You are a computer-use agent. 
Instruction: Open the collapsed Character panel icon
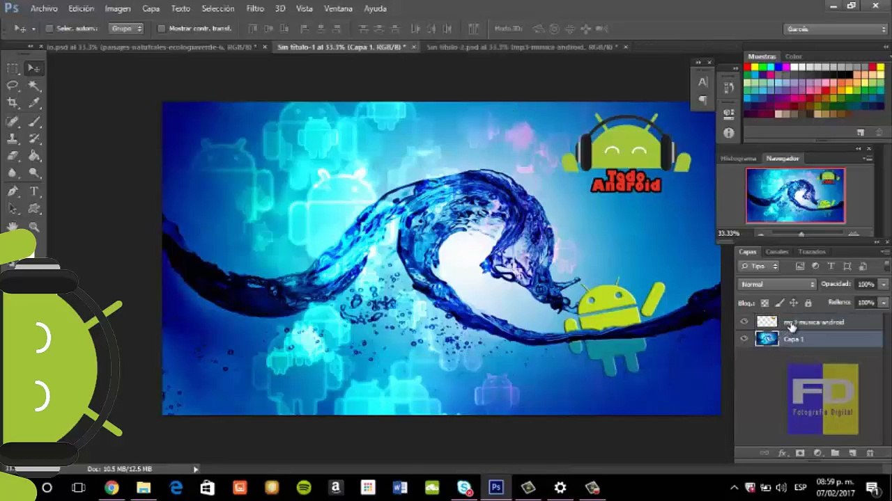click(x=702, y=82)
